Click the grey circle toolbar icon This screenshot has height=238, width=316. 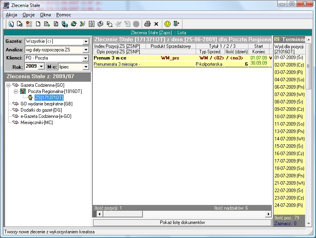click(x=136, y=24)
